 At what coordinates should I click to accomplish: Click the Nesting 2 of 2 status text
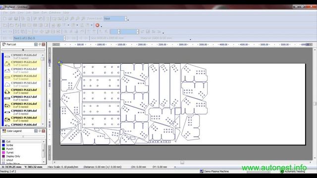click(x=8, y=172)
